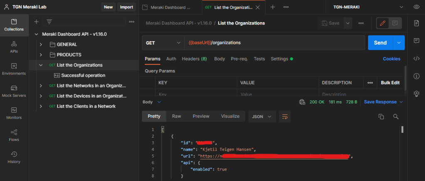
Task: Switch to the Headers (8) tab
Action: pyautogui.click(x=194, y=59)
